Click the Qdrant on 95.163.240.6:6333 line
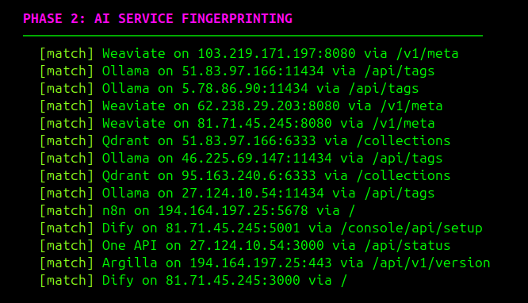528x303 pixels. coord(245,176)
